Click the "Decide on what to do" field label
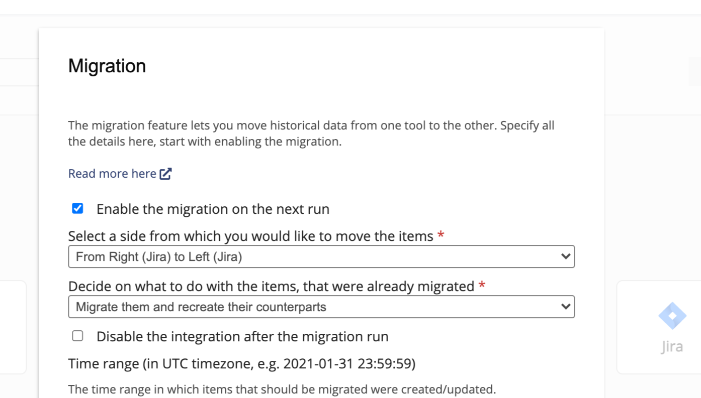The image size is (701, 398). pyautogui.click(x=271, y=286)
